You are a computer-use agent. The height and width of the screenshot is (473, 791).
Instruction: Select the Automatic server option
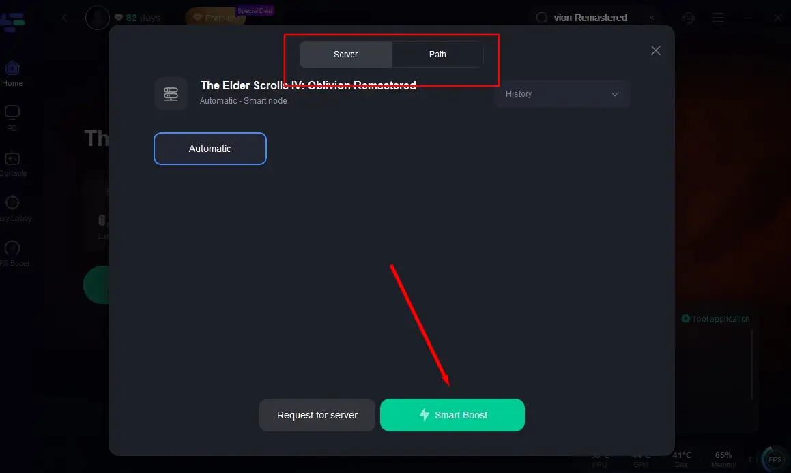210,149
